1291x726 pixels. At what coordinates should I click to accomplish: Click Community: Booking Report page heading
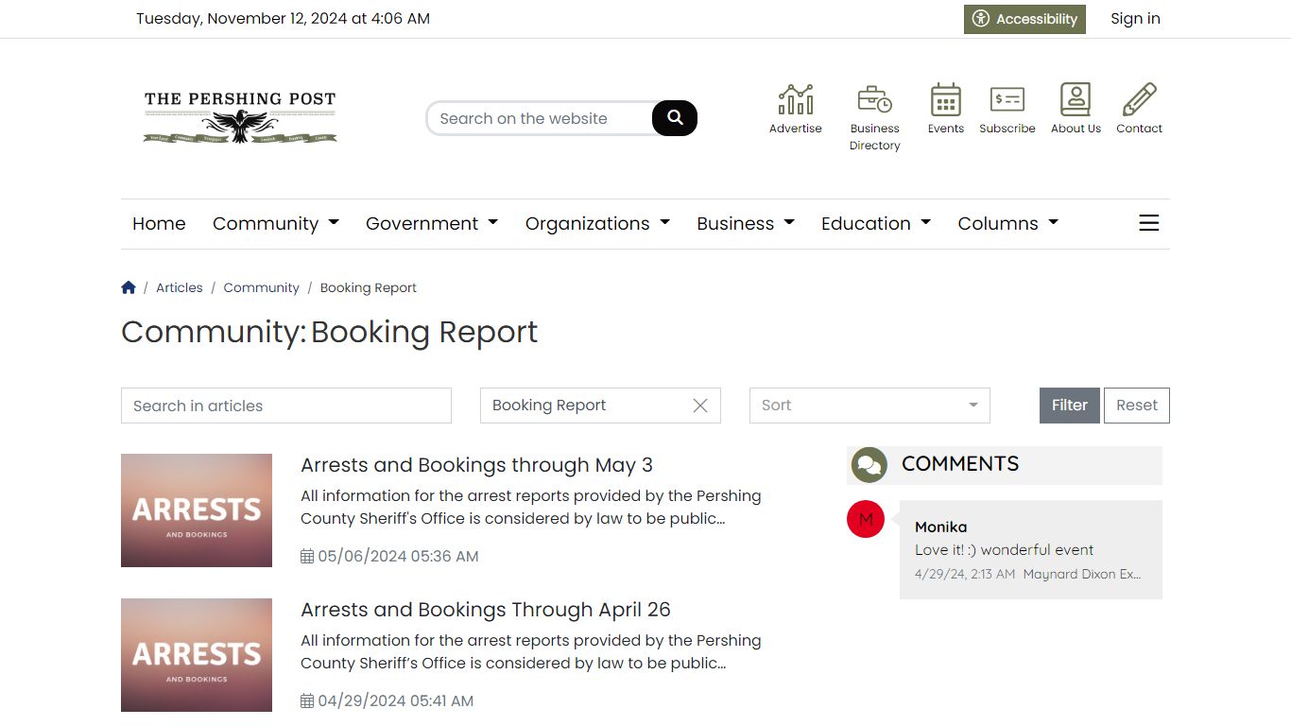click(x=329, y=333)
